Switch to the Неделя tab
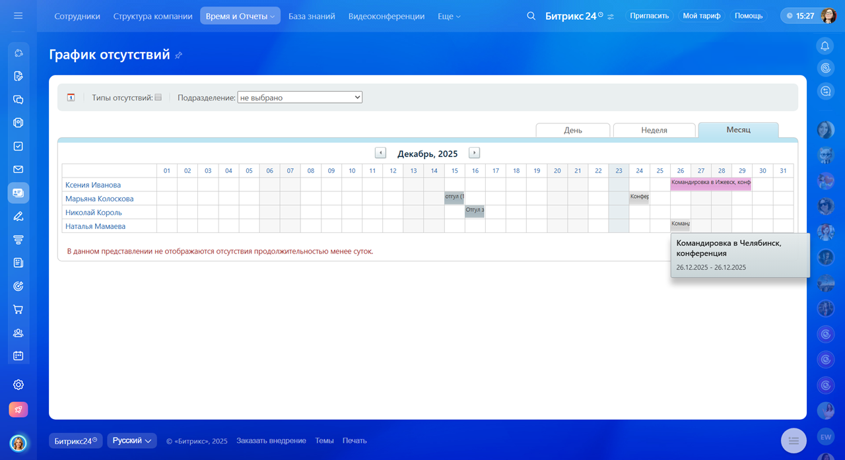Image resolution: width=845 pixels, height=460 pixels. point(654,130)
